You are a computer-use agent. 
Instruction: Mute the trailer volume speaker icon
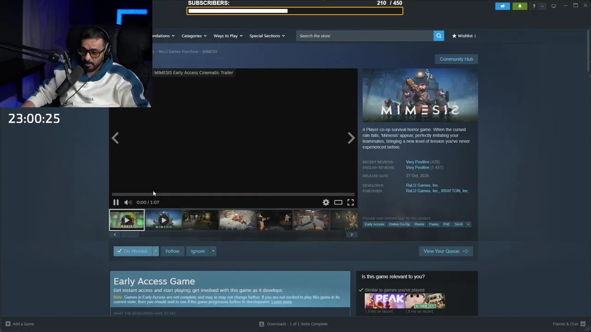pos(128,202)
